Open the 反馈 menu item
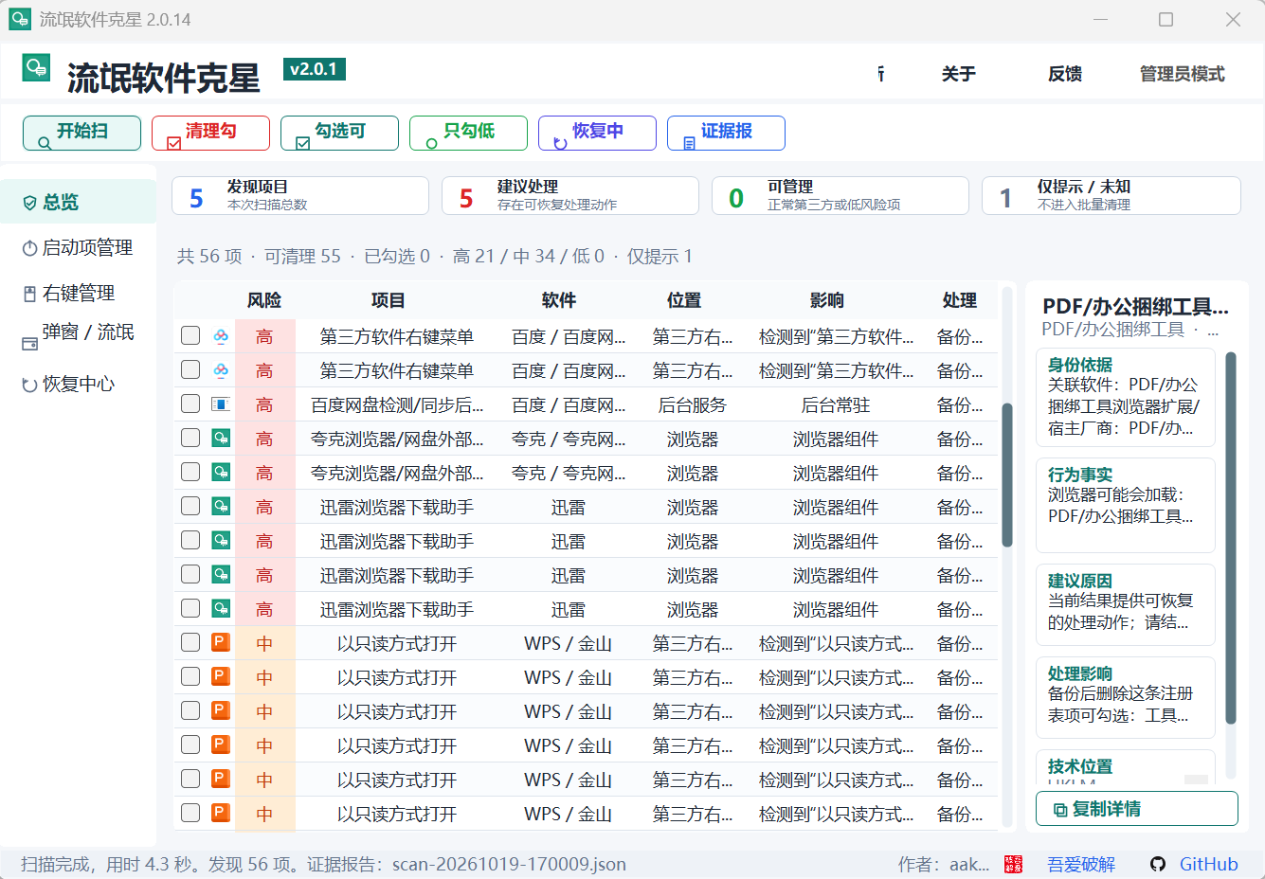 [x=1065, y=74]
